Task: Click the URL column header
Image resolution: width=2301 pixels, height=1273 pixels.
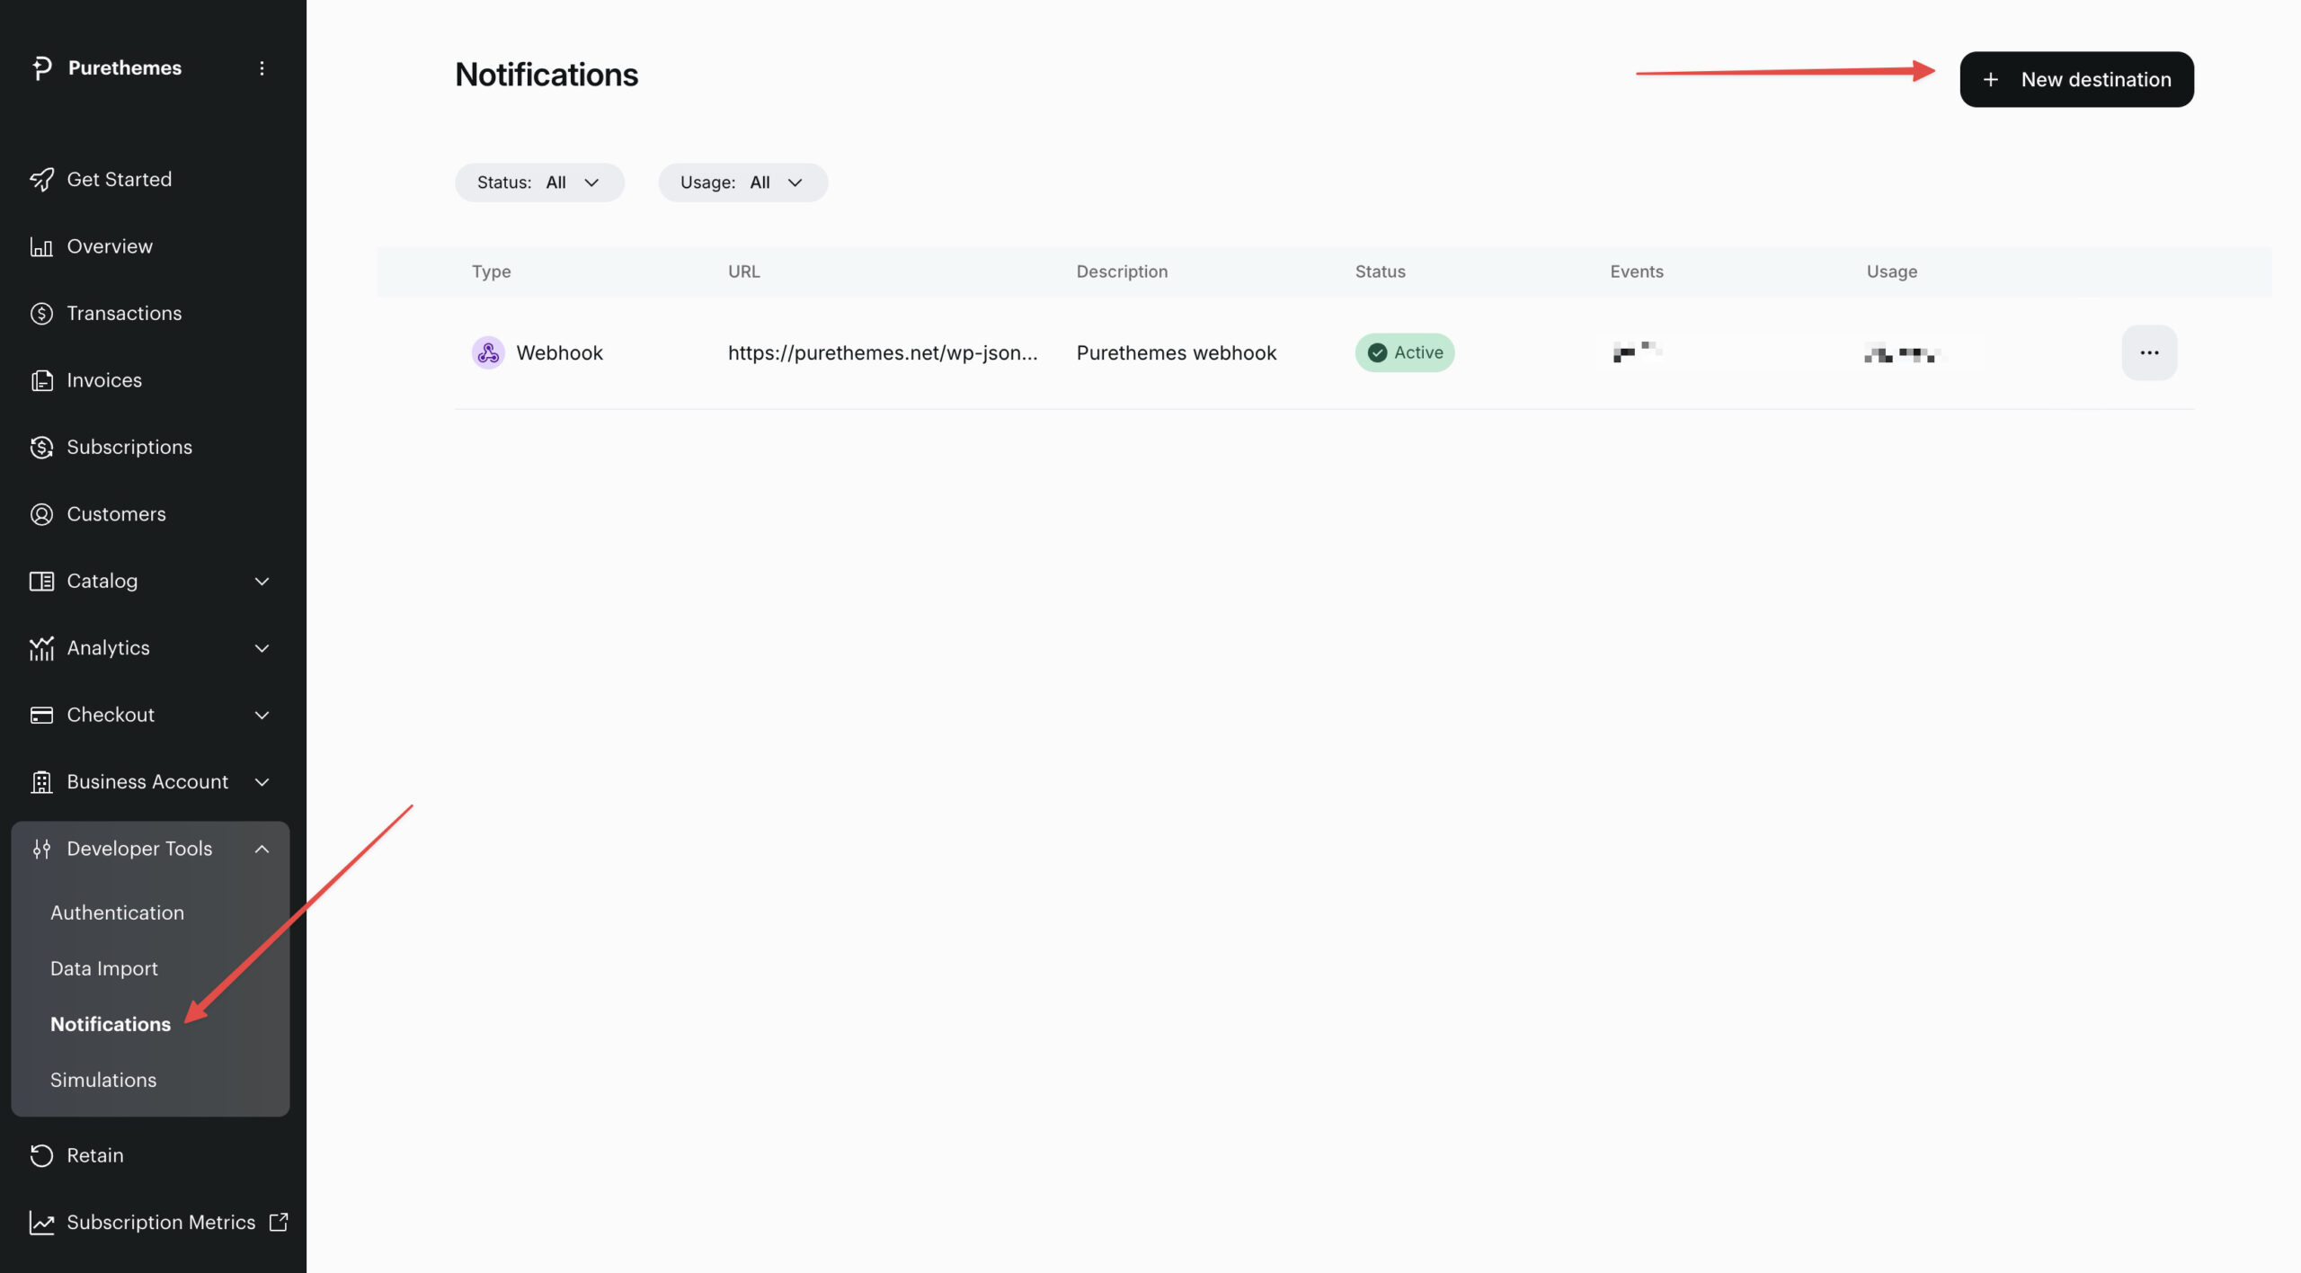Action: pos(744,272)
